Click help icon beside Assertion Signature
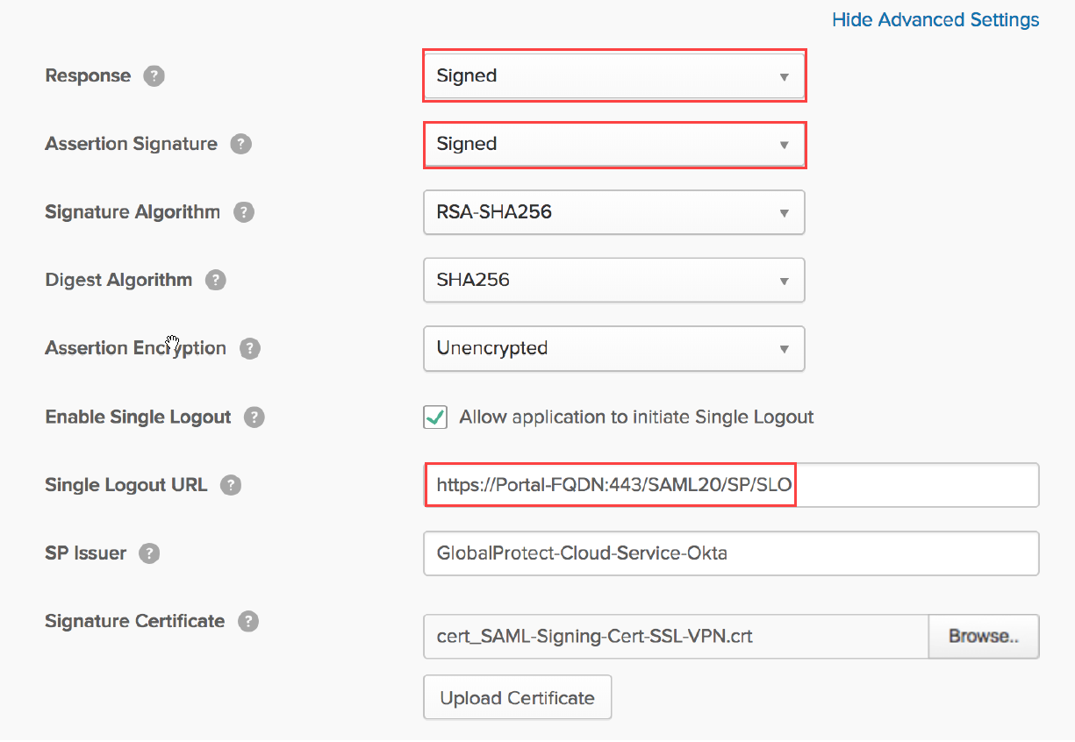Viewport: 1075px width, 742px height. pos(241,144)
